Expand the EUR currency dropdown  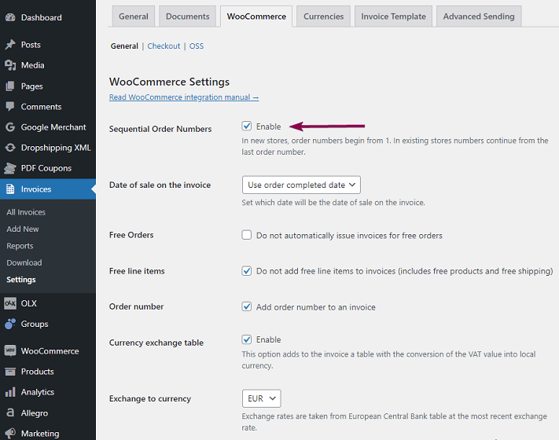(261, 399)
